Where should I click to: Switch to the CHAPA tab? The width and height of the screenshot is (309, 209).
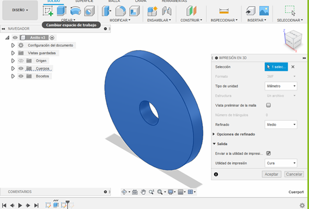(x=141, y=1)
